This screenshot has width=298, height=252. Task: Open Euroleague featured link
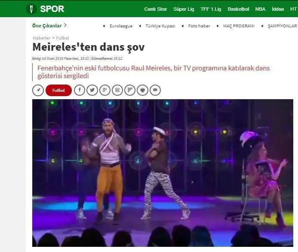121,26
